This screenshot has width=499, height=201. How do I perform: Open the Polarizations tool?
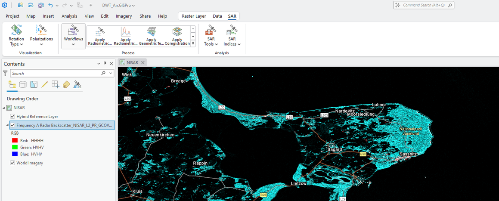pyautogui.click(x=41, y=36)
